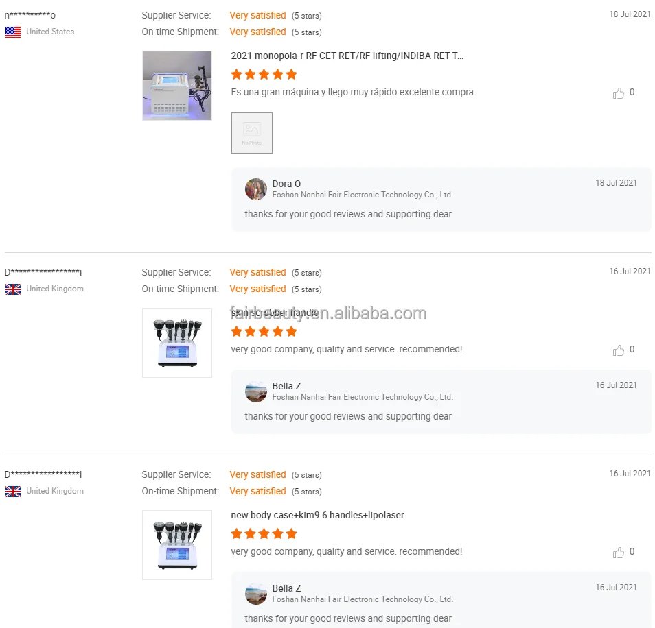655x628 pixels.
Task: Open the skin scrubber handle product title
Action: click(275, 313)
